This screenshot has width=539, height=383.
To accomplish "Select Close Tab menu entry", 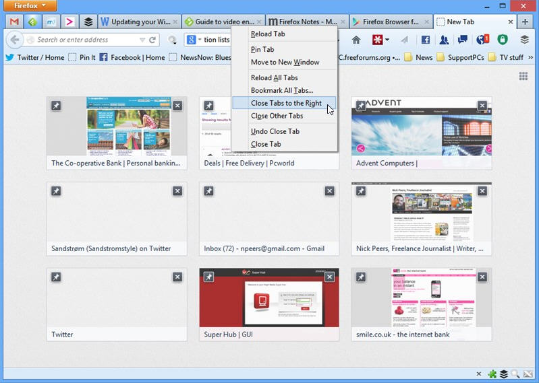I will (285, 144).
